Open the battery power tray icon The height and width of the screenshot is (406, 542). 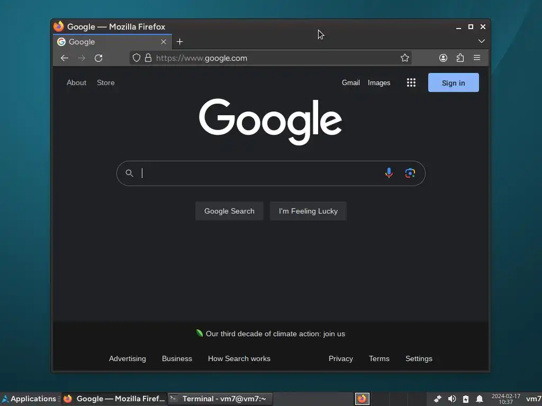pyautogui.click(x=466, y=399)
